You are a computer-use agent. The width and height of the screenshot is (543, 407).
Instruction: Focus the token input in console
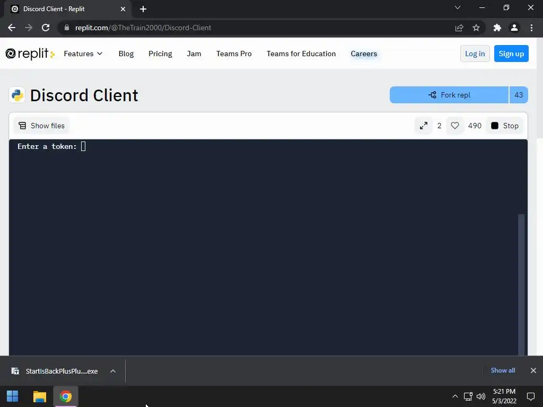83,146
